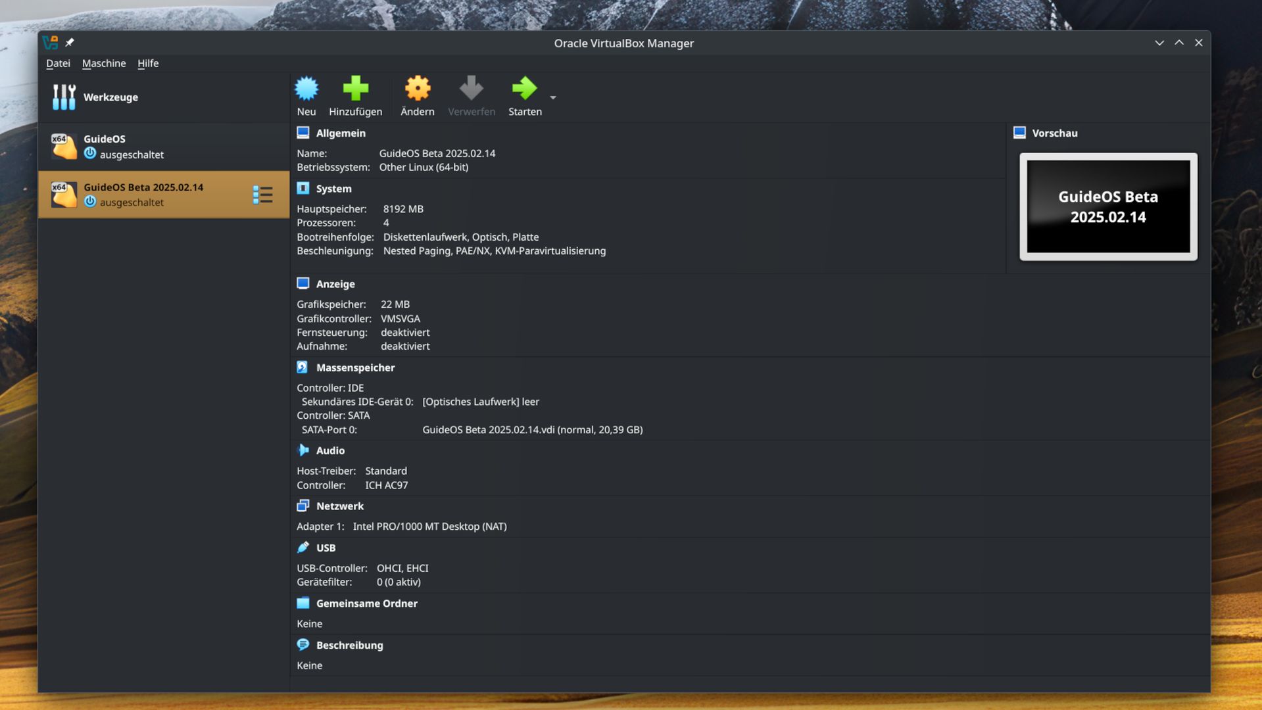
Task: Click the Netzwerk icon
Action: (303, 506)
